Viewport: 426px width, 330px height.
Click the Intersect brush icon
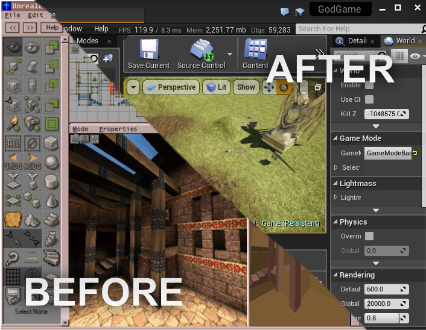51,86
